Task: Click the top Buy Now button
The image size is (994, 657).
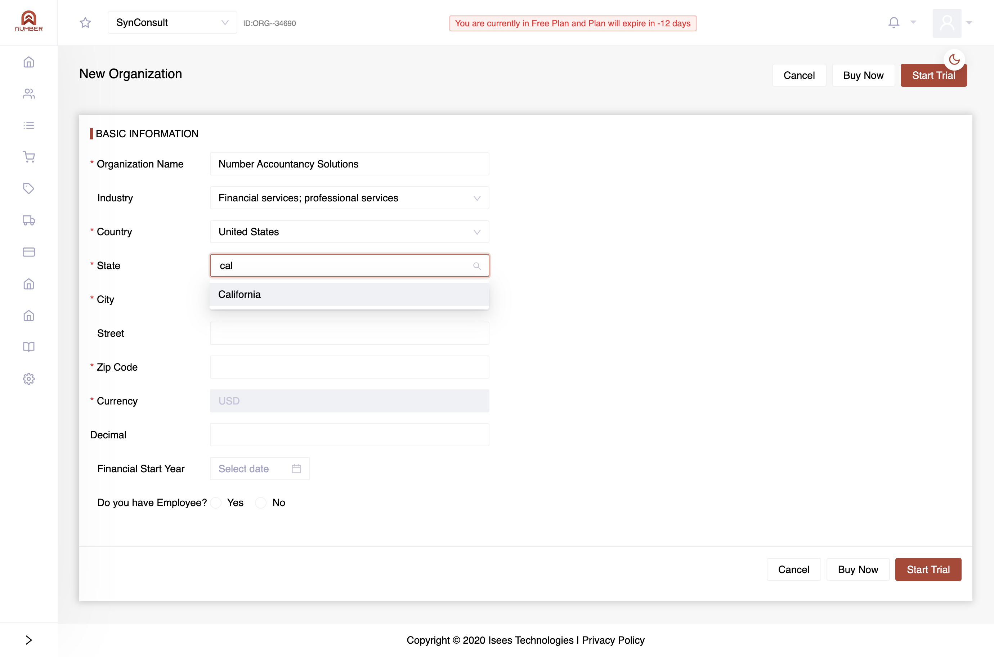Action: (863, 75)
